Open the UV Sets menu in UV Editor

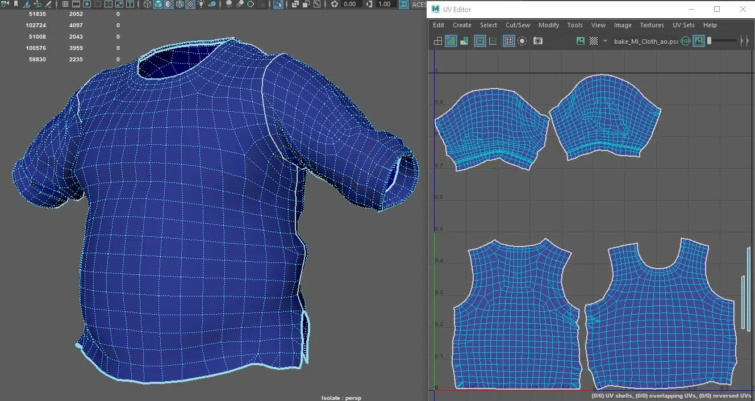coord(683,25)
